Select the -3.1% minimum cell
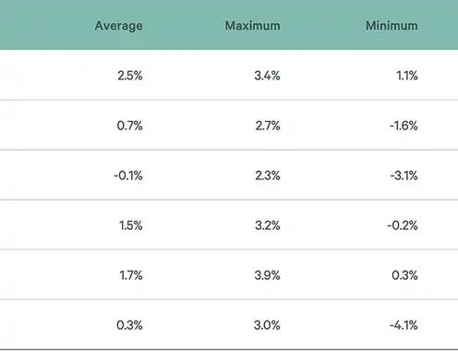 [404, 175]
